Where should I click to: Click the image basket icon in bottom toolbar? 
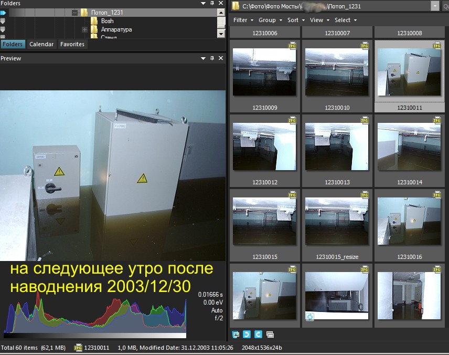[x=236, y=335]
